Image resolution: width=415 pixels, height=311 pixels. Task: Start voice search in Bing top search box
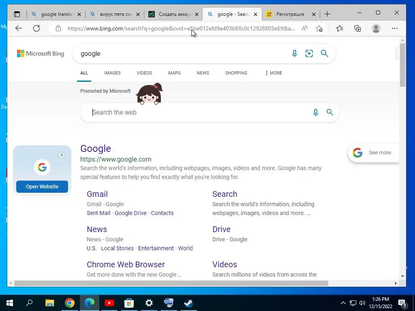point(294,53)
